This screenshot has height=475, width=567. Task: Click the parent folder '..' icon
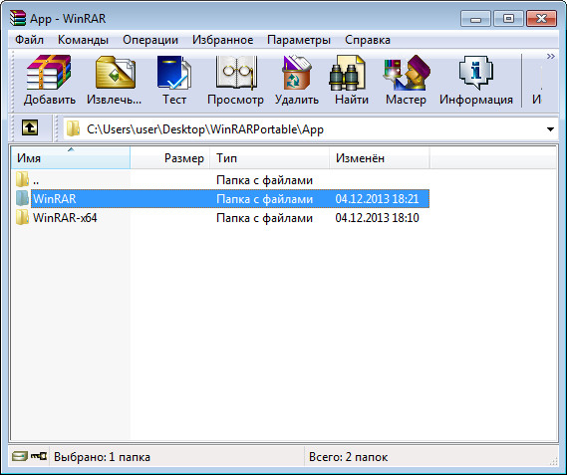point(22,179)
